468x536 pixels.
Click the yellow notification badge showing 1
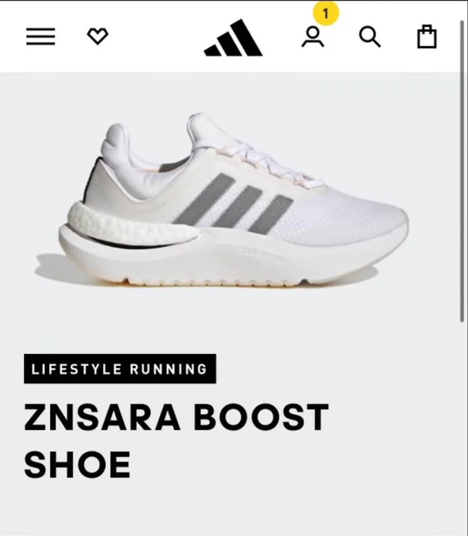tap(326, 13)
